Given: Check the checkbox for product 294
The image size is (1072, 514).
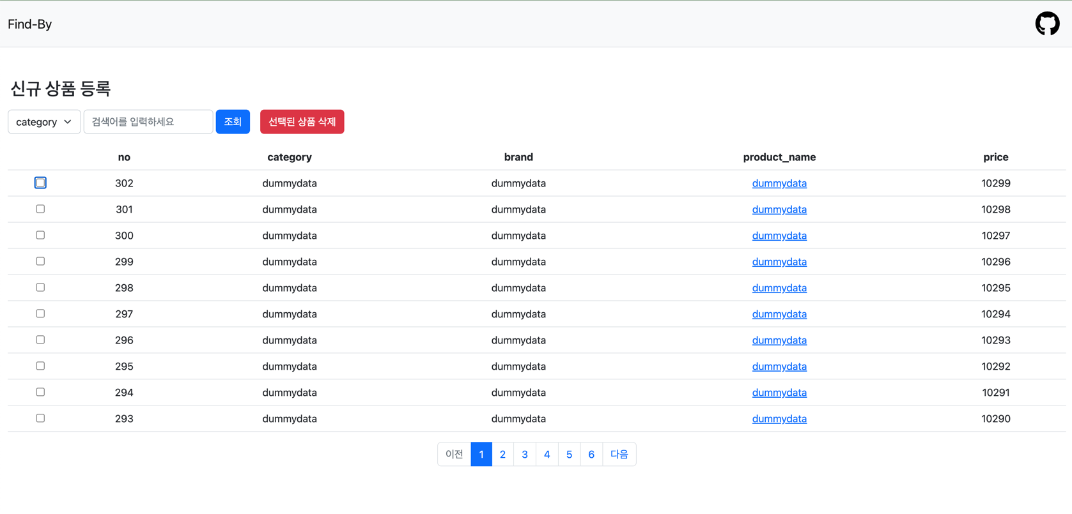Looking at the screenshot, I should pos(40,392).
